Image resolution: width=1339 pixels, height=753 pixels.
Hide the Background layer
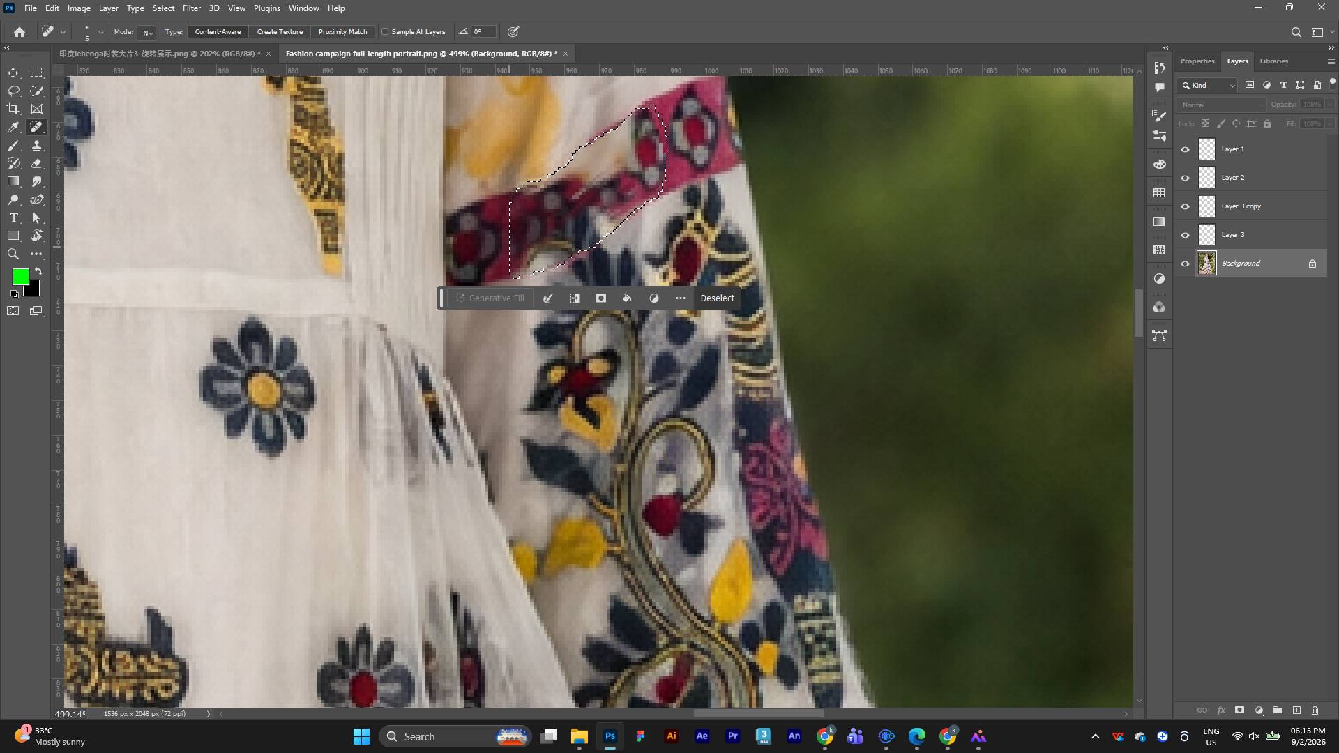(x=1185, y=264)
